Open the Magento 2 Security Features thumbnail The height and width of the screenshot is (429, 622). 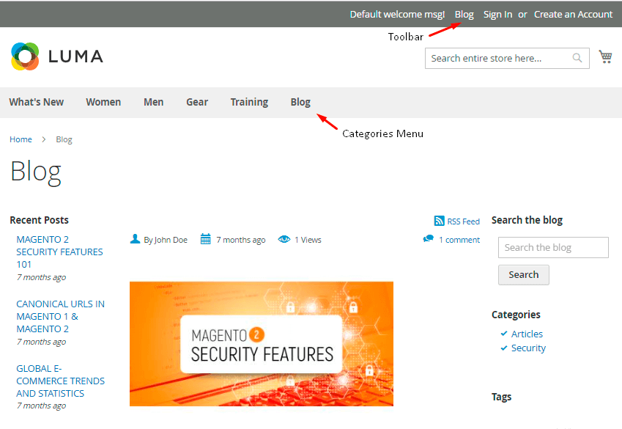pos(262,343)
